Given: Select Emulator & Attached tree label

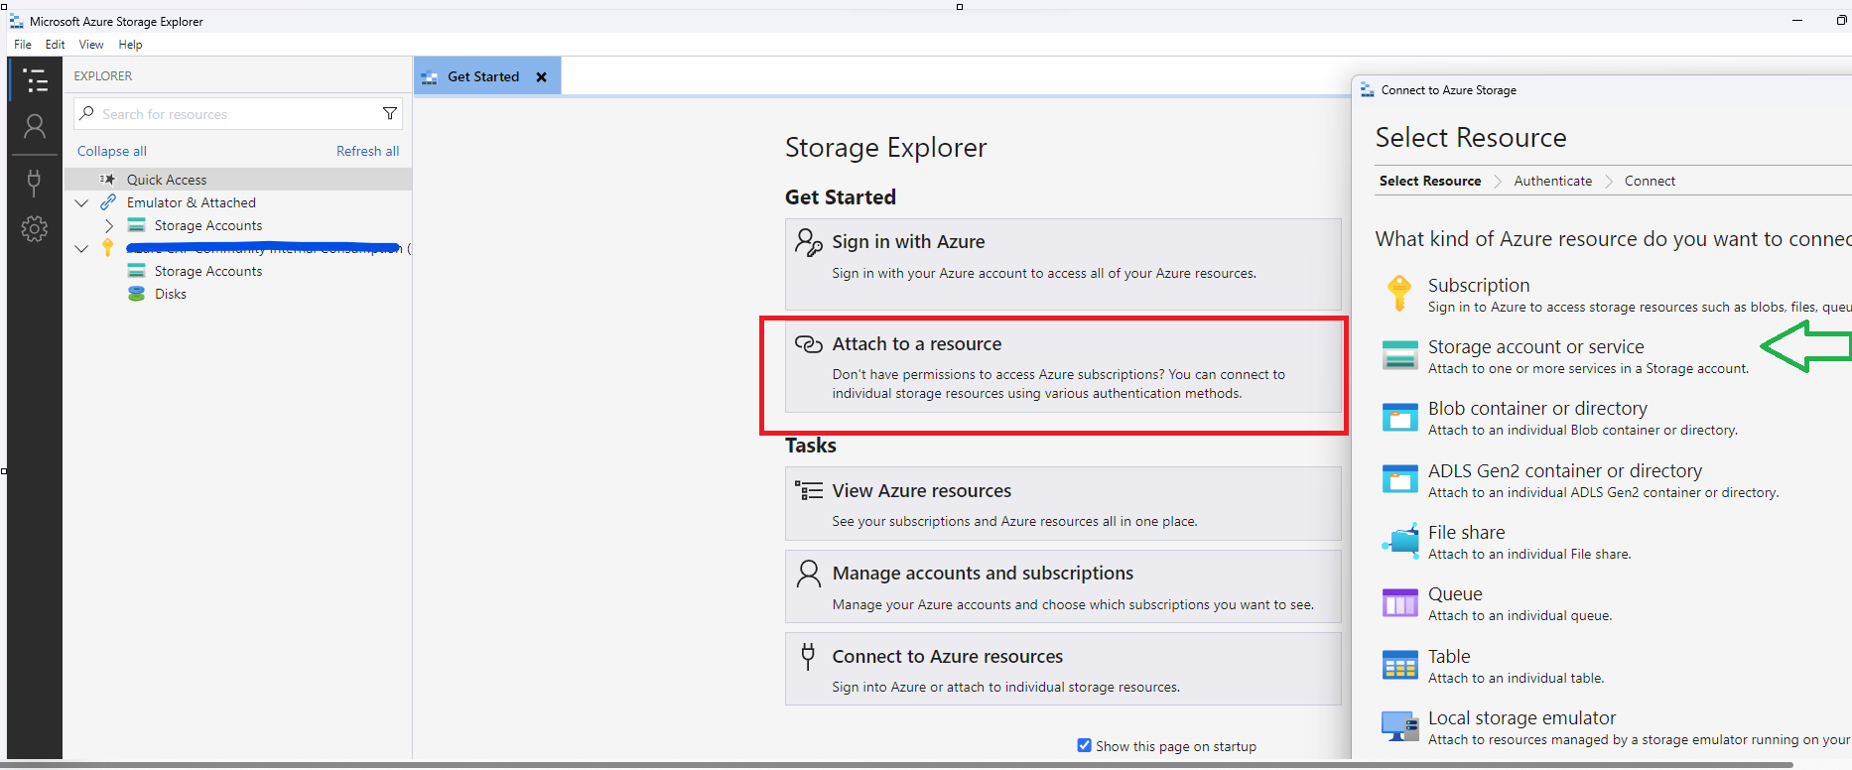Looking at the screenshot, I should tap(192, 202).
